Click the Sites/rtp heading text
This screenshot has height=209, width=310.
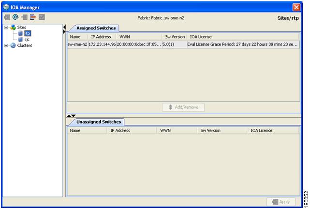288,18
